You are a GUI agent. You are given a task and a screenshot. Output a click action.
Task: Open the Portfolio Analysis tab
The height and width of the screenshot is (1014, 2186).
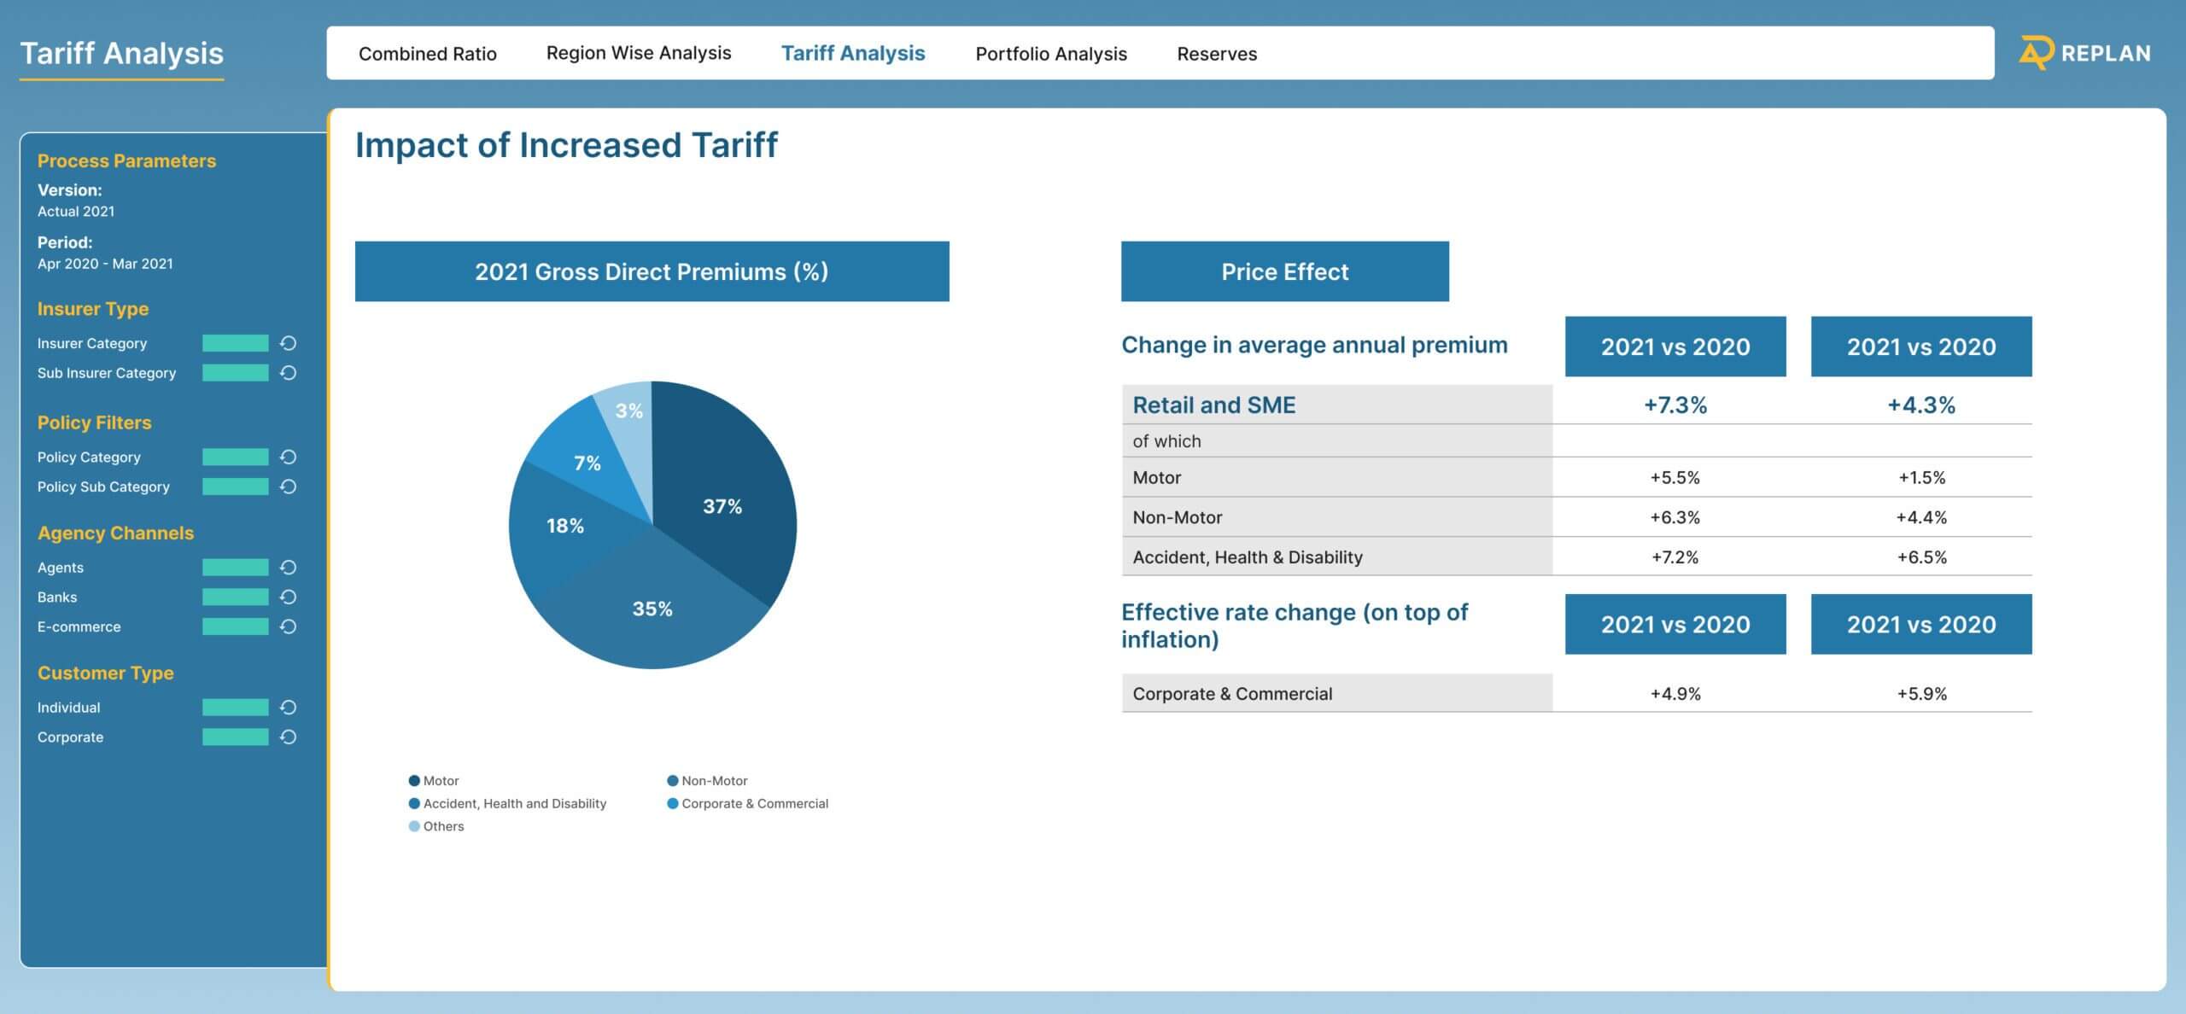point(1050,54)
